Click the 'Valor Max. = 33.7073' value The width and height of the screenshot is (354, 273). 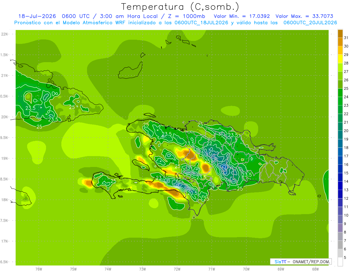pyautogui.click(x=304, y=16)
